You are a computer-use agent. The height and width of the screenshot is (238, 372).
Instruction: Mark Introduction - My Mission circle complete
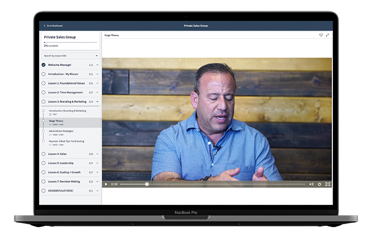coord(44,74)
